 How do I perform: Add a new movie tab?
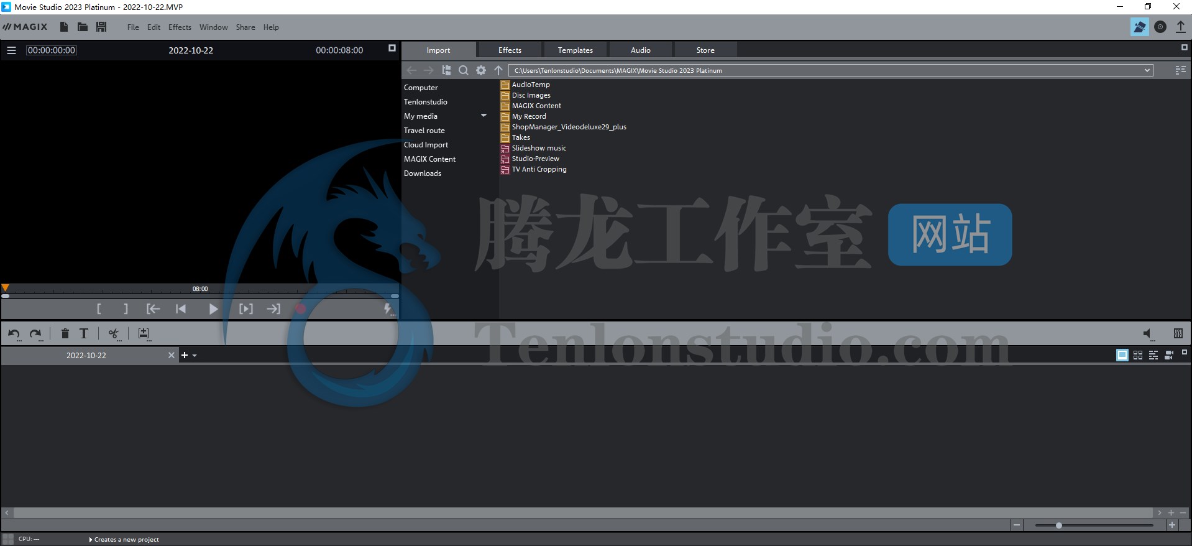click(x=184, y=355)
